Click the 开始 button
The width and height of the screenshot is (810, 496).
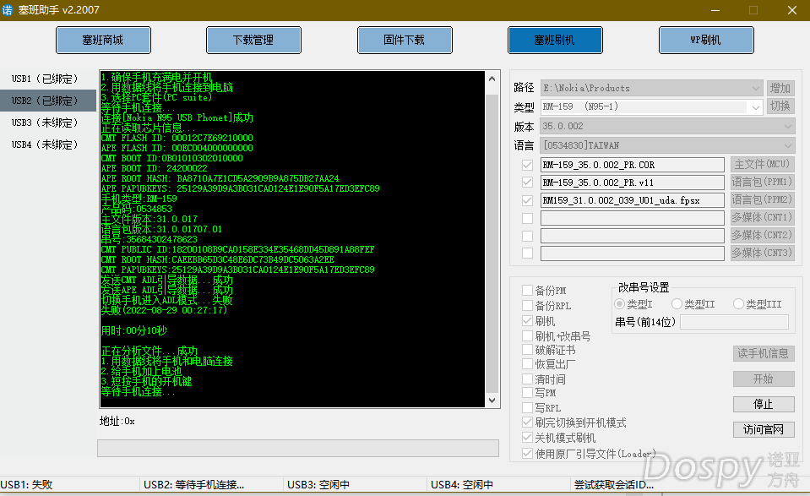764,379
